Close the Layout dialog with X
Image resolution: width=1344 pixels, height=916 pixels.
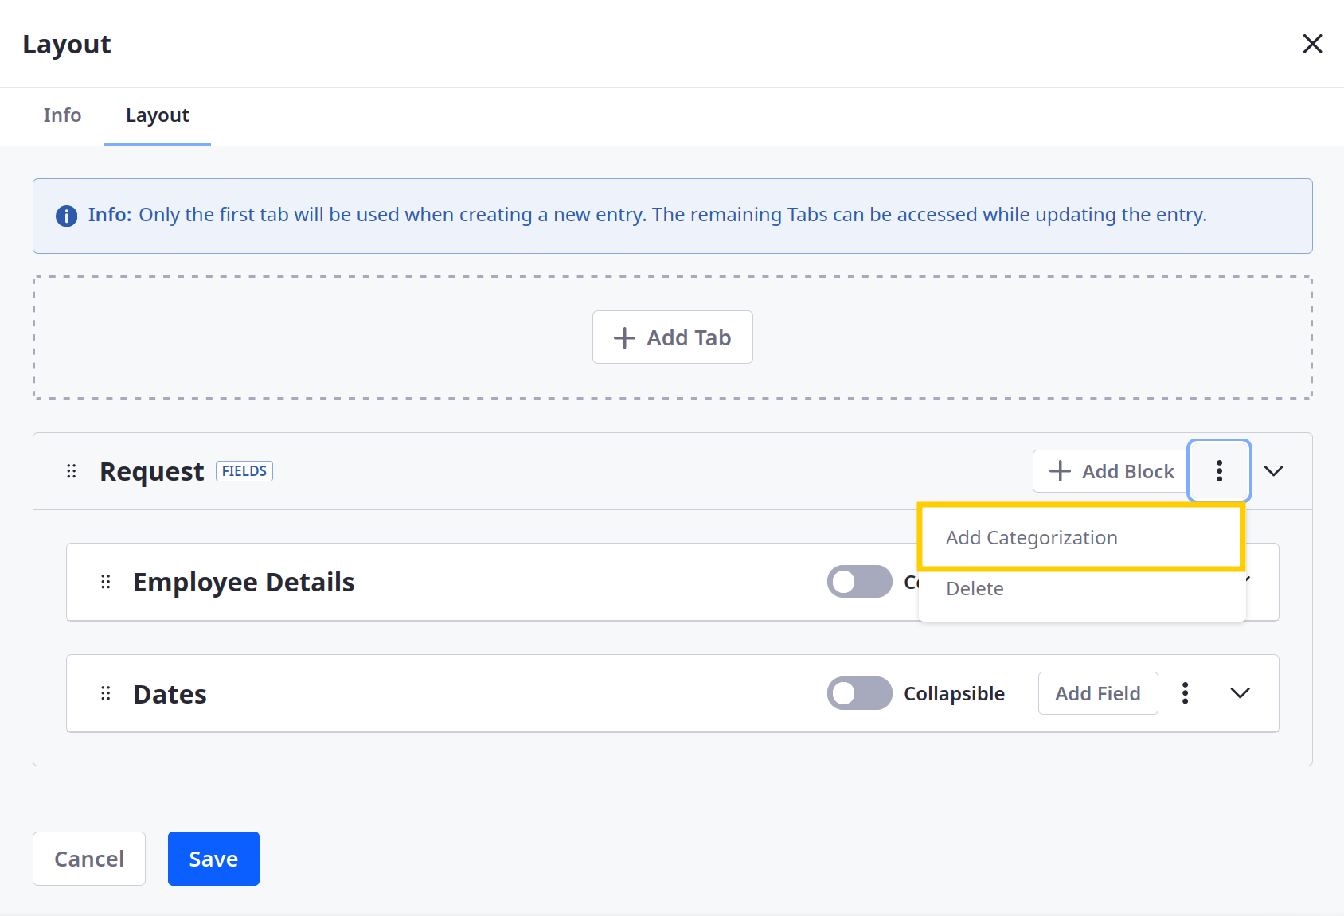tap(1312, 44)
